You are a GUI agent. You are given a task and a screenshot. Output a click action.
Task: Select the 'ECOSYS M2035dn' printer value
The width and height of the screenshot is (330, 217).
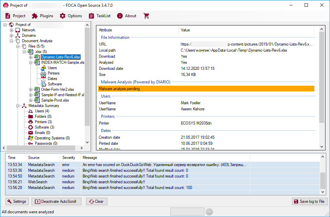click(x=196, y=123)
